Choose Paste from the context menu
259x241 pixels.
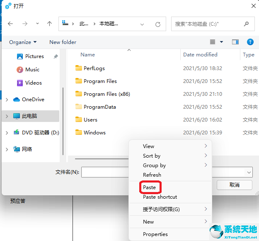[170, 187]
